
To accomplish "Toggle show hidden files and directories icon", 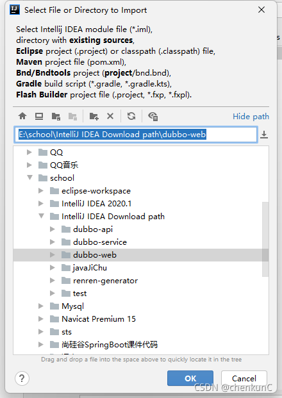I will click(153, 116).
